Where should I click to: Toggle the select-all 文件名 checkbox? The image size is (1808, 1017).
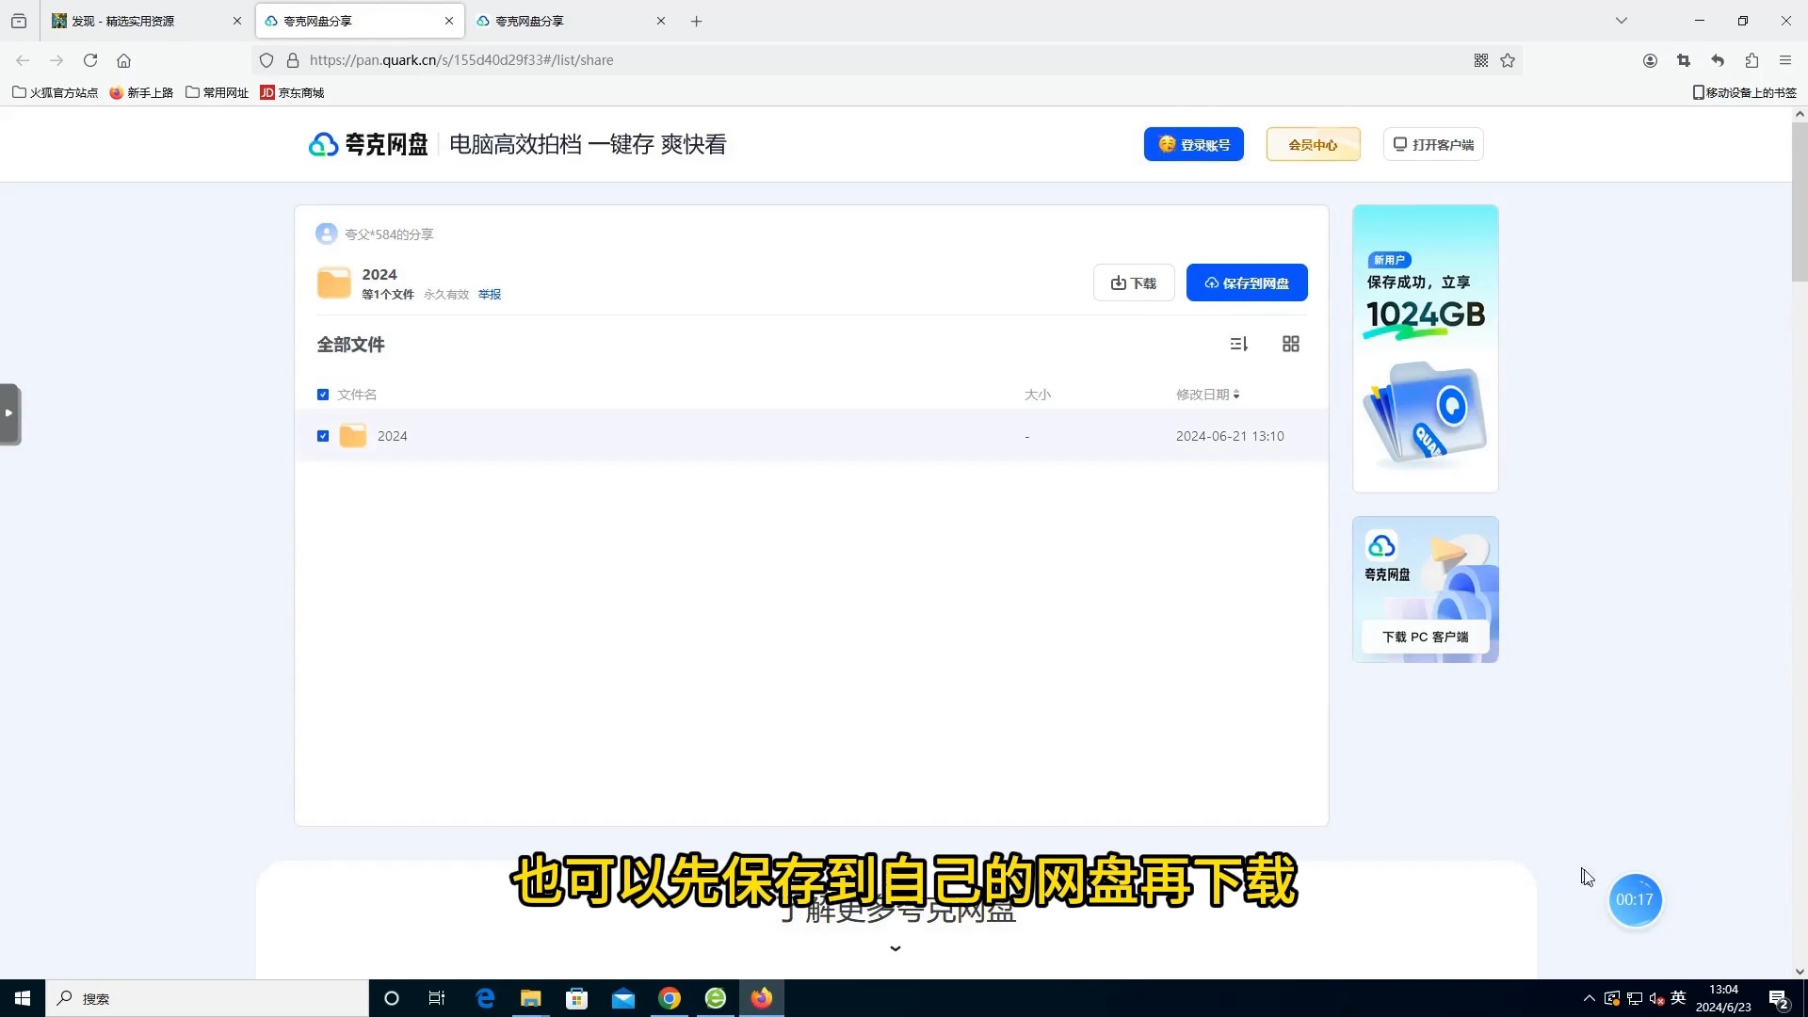(323, 395)
